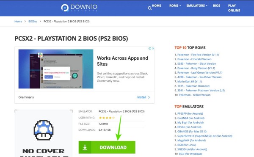
Task: Open BGB (for Windows) link
Action: coord(190,154)
